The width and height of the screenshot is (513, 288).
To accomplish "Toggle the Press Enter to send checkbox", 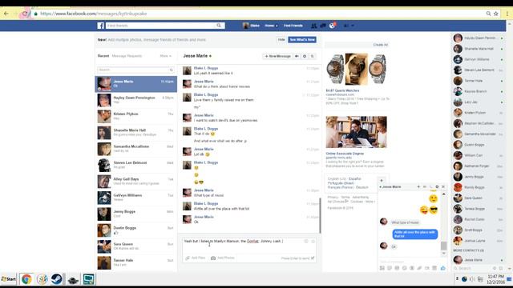I will 313,258.
